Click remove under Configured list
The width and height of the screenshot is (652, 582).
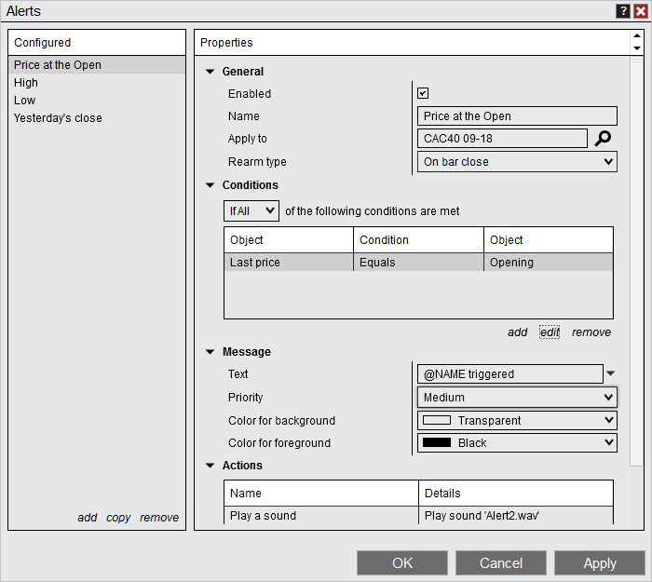pyautogui.click(x=159, y=517)
